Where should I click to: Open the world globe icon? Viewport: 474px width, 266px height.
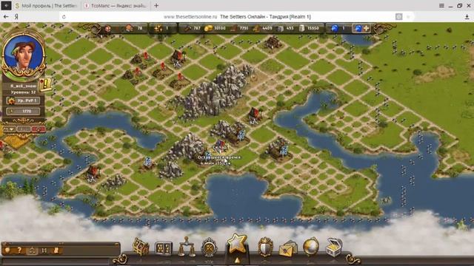[311, 247]
